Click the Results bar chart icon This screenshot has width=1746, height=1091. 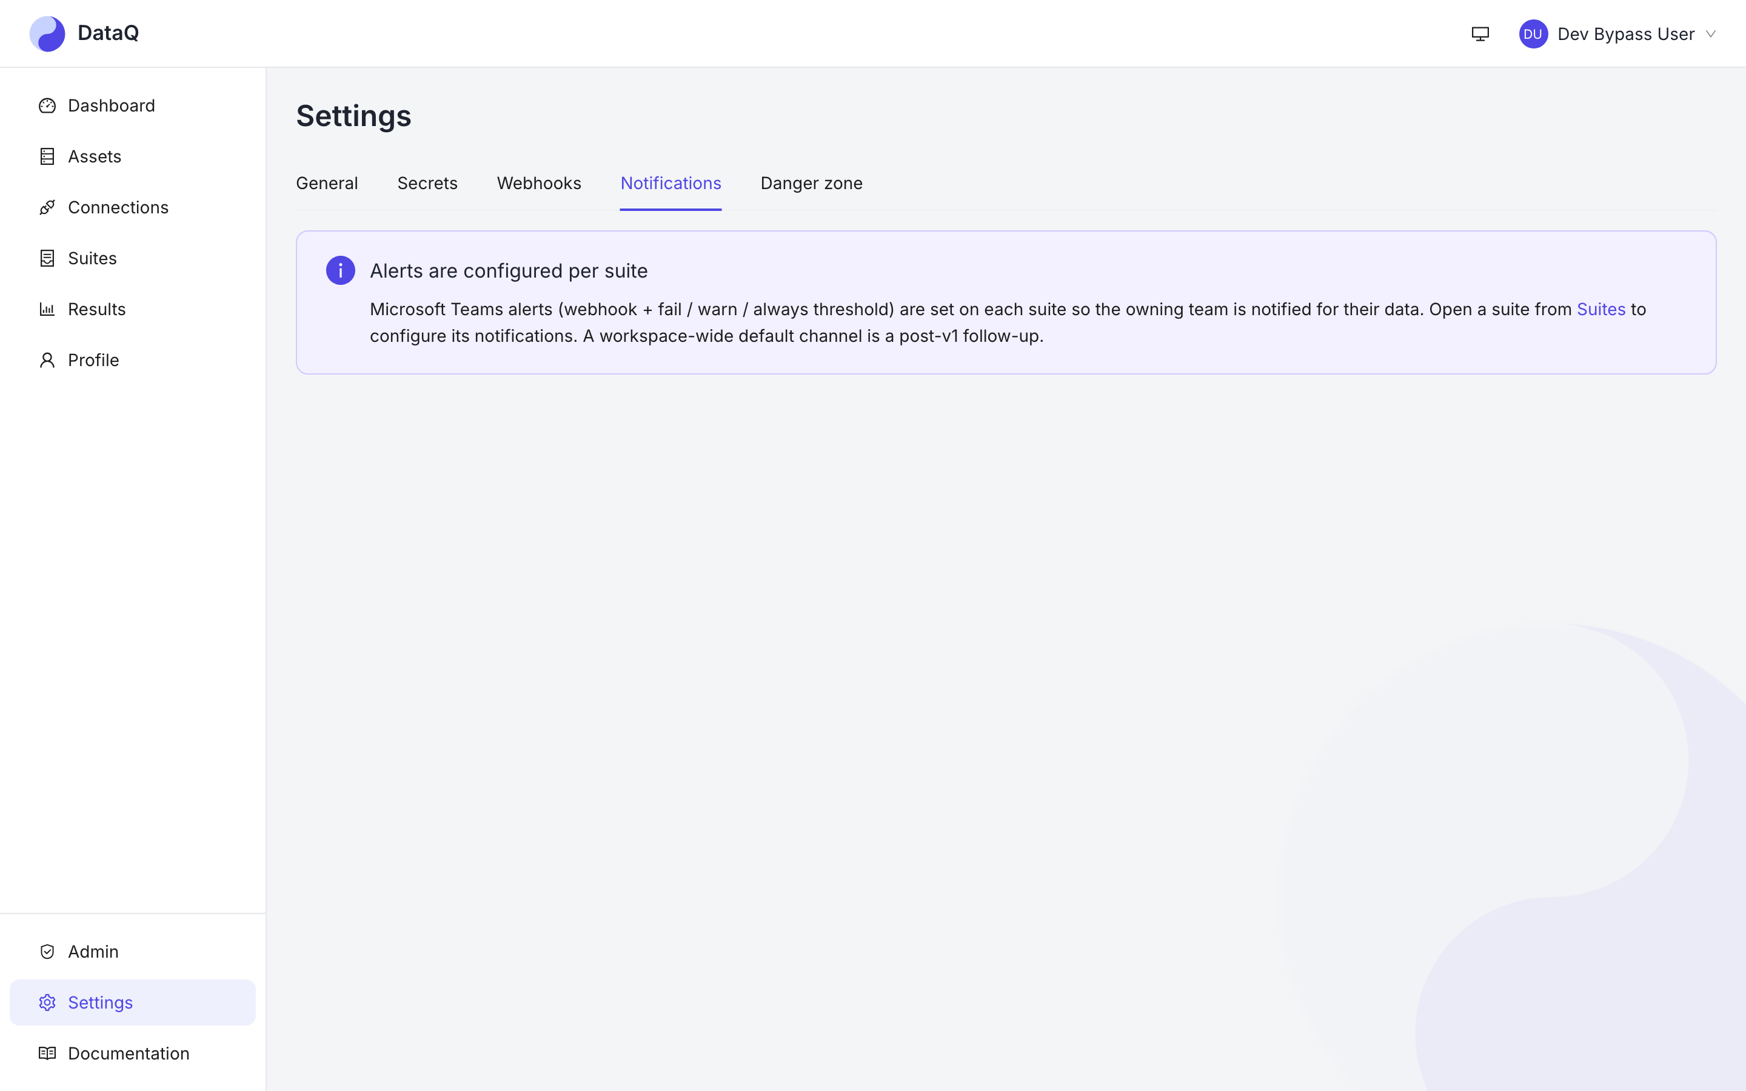[x=47, y=310]
